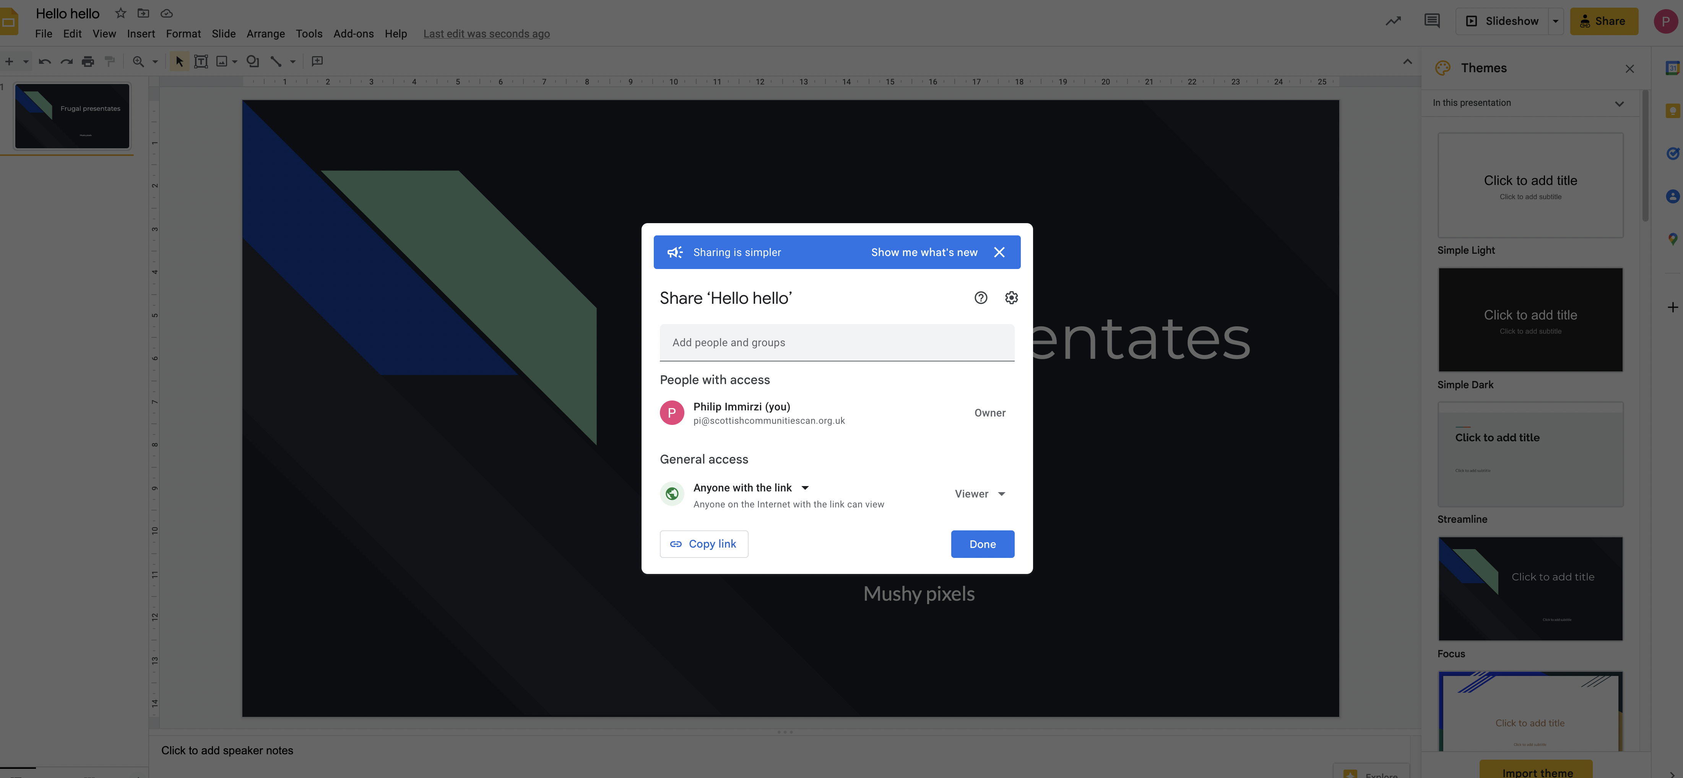Star the Hello hello presentation
Screen dimensions: 1683x778
(120, 13)
